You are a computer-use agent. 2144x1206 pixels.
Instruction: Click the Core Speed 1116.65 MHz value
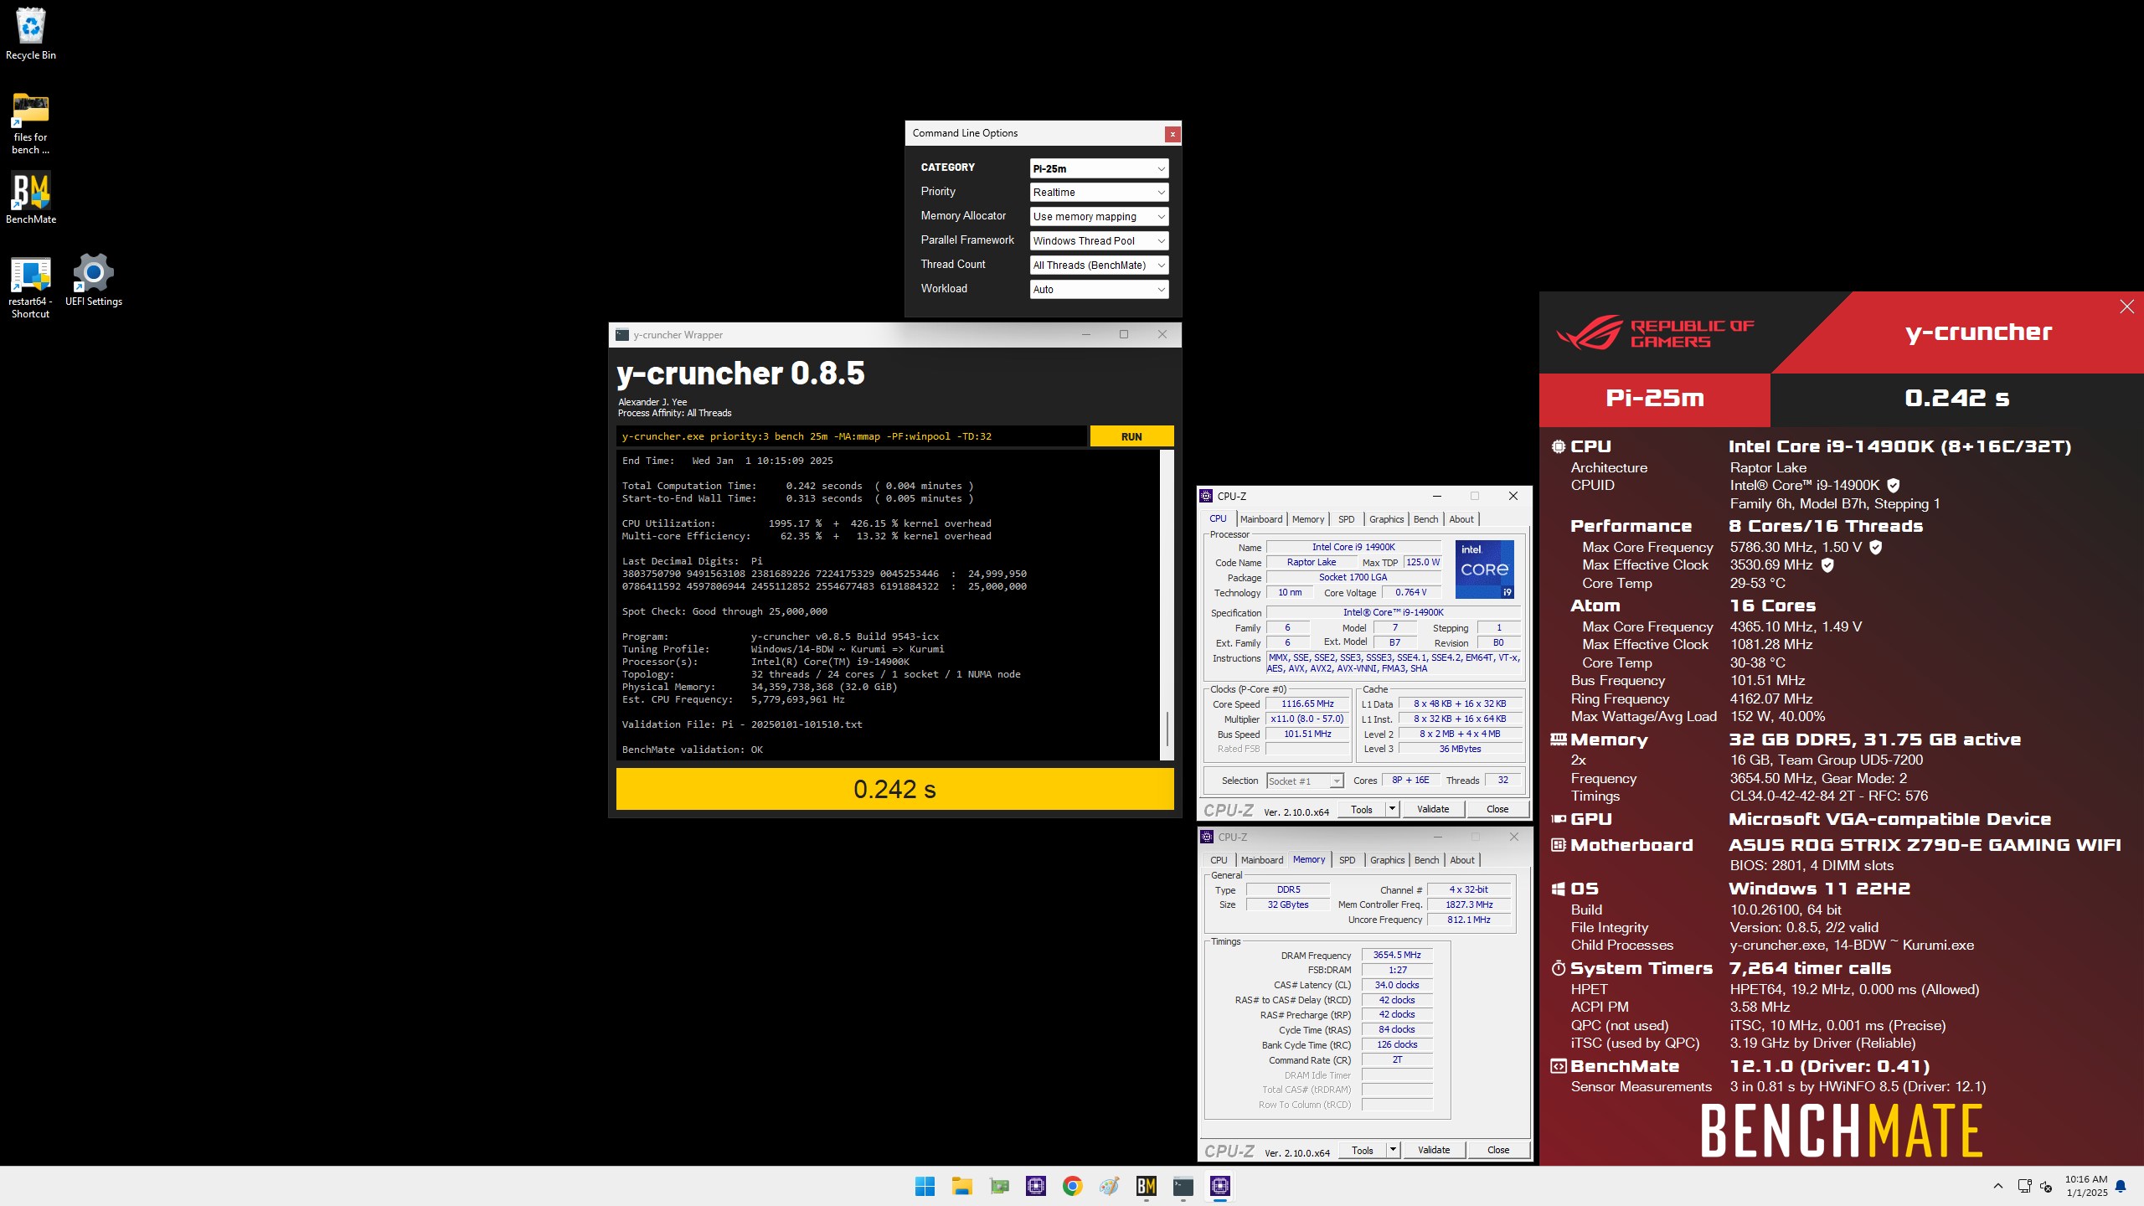[1307, 704]
